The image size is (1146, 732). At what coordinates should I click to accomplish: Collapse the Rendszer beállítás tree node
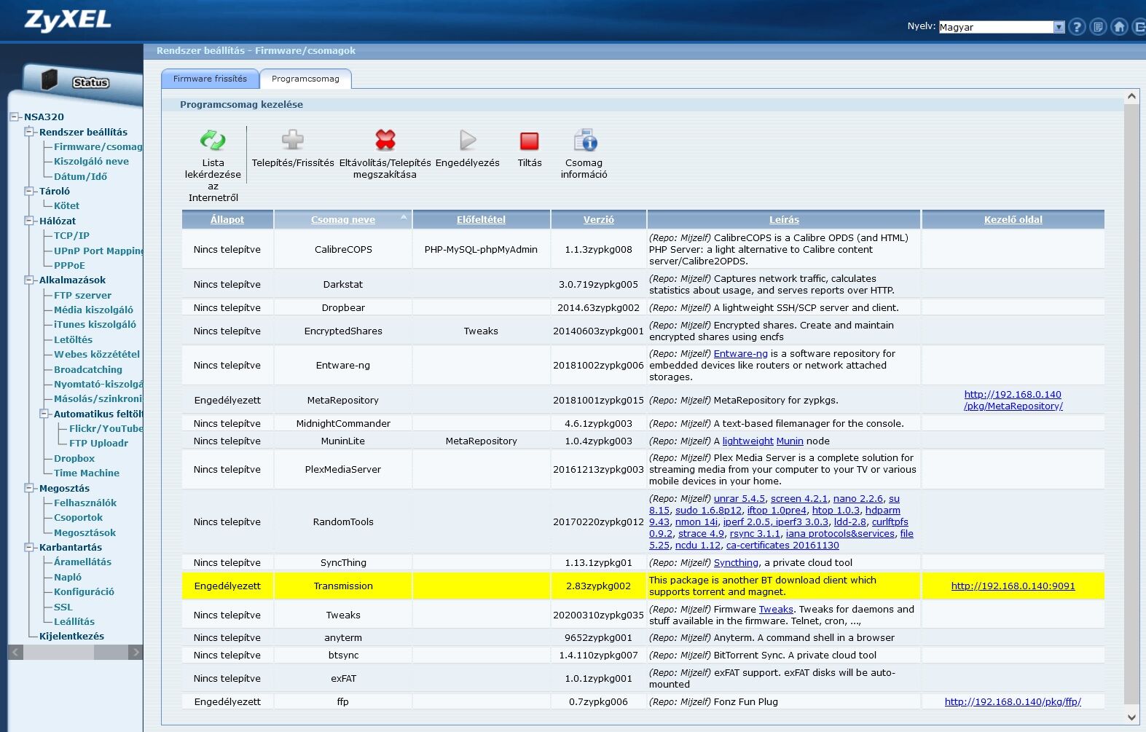(x=29, y=132)
